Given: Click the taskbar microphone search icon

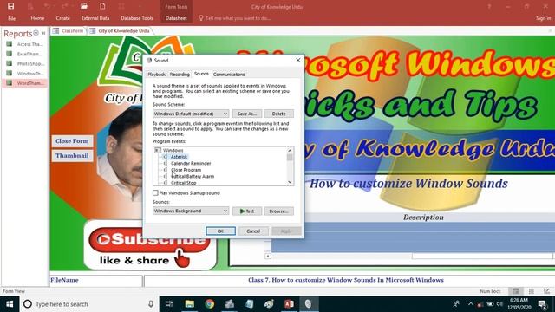Looking at the screenshot, I should tap(151, 304).
